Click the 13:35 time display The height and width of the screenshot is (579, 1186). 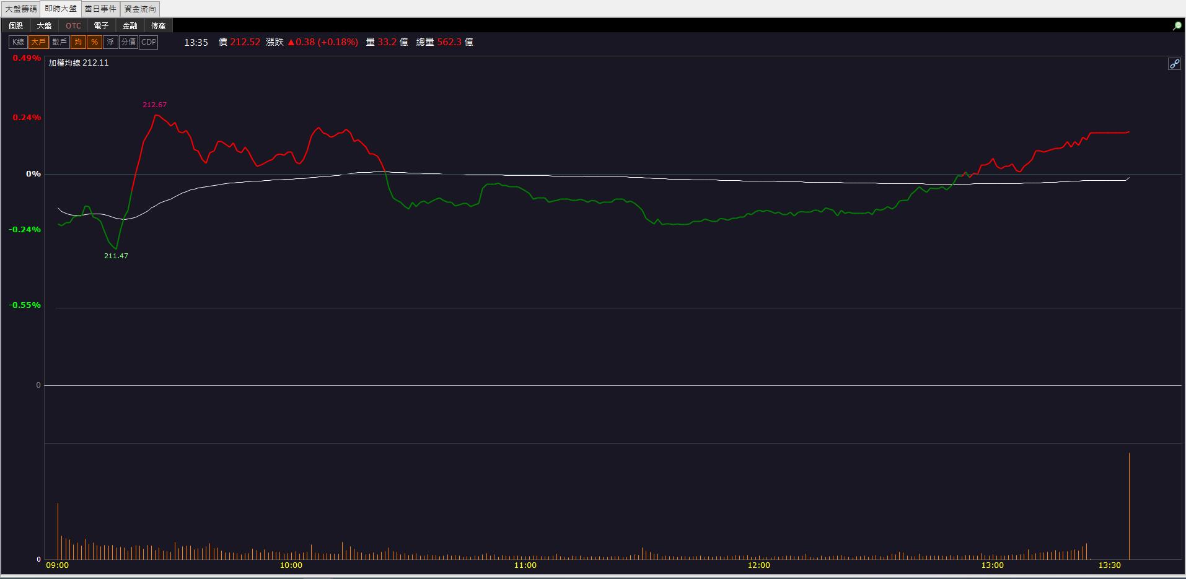[196, 42]
